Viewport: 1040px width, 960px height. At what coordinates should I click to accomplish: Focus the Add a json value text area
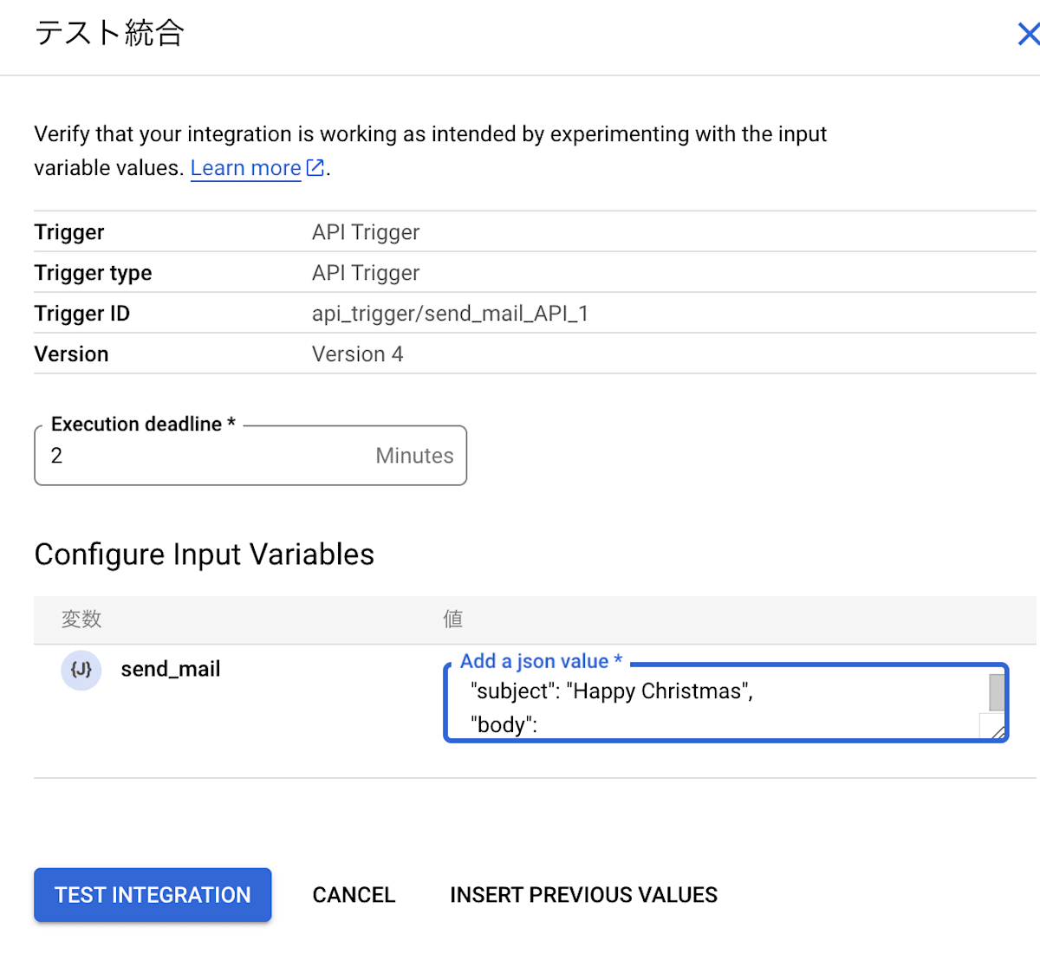(719, 706)
